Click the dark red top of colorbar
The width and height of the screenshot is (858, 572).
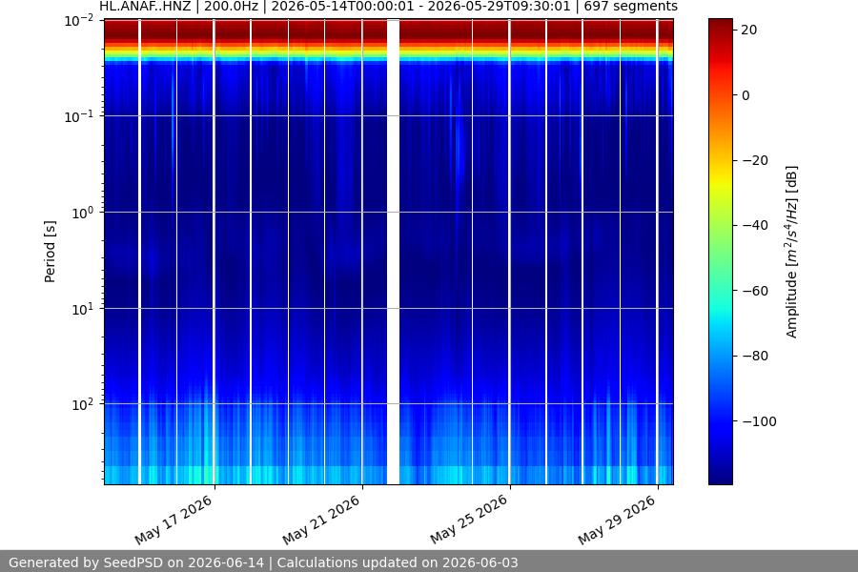point(720,27)
